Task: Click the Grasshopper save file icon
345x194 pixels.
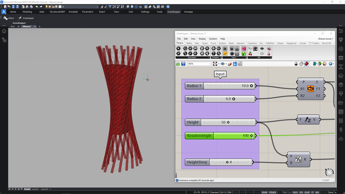Action: [x=183, y=64]
